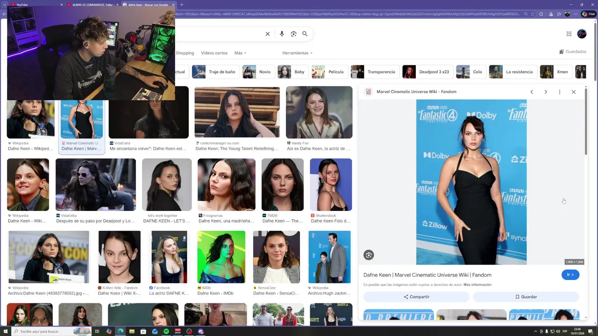Image resolution: width=598 pixels, height=336 pixels.
Task: Open Dafne Keen Marvel Cinematic Universe Wiki title
Action: click(x=427, y=275)
